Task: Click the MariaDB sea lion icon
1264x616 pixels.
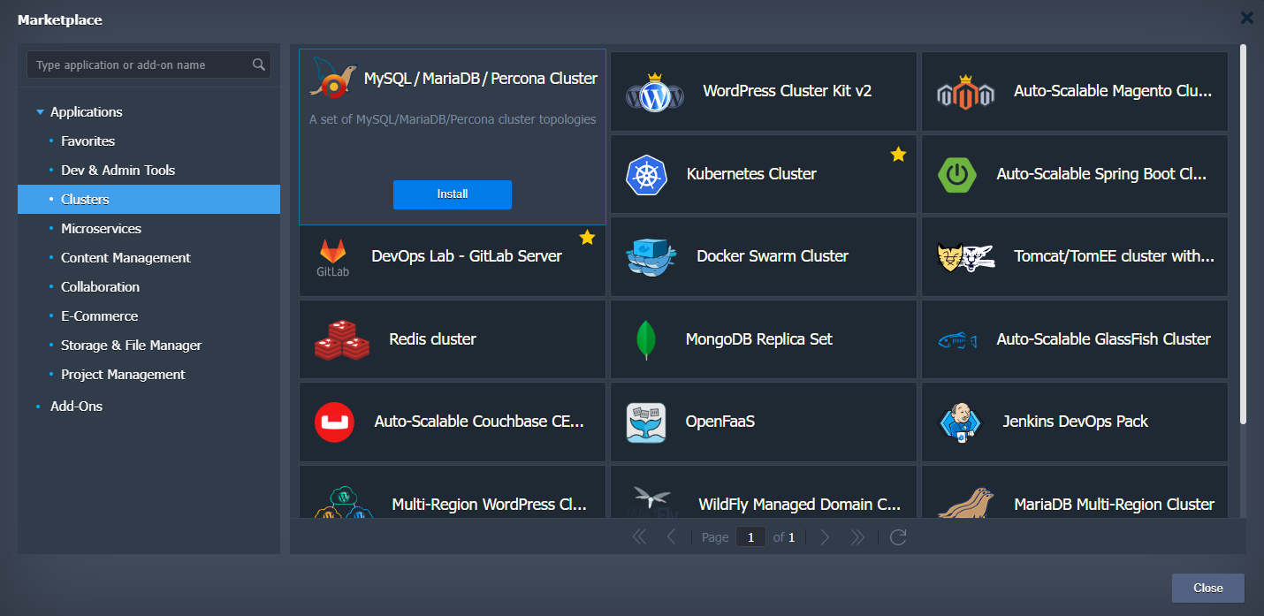Action: tap(966, 503)
